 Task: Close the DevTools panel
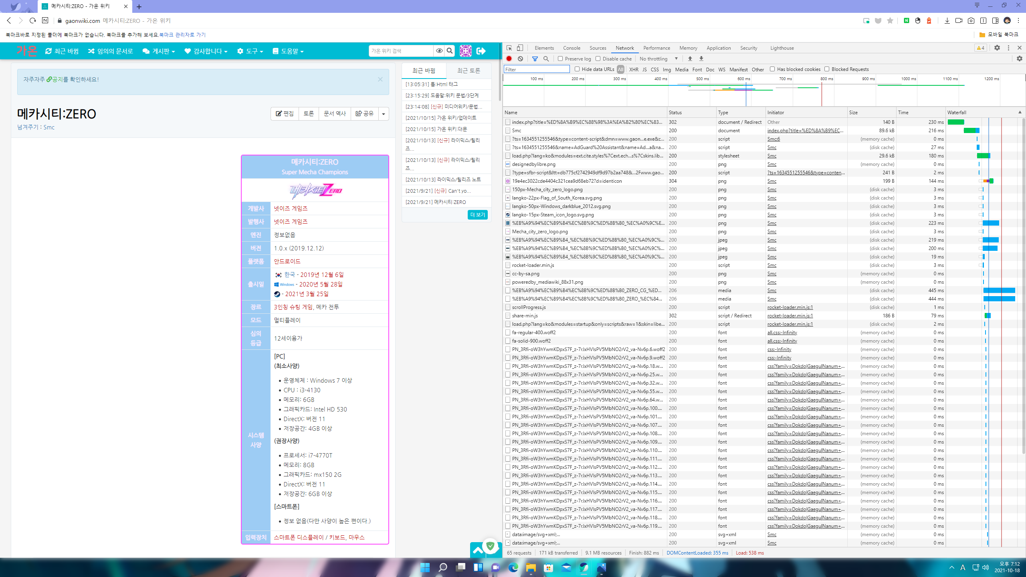(x=1020, y=48)
